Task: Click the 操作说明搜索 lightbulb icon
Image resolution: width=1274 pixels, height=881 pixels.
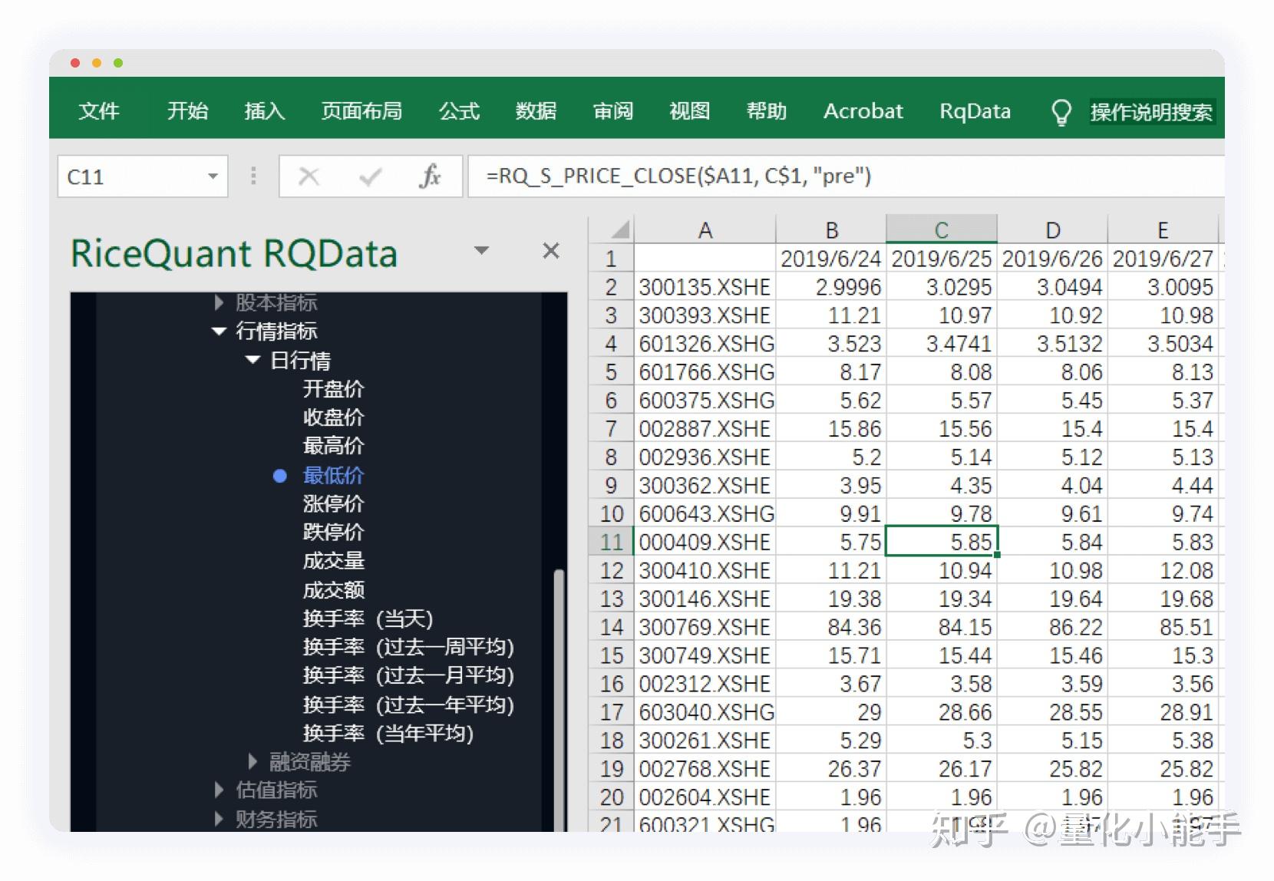Action: (x=1062, y=111)
